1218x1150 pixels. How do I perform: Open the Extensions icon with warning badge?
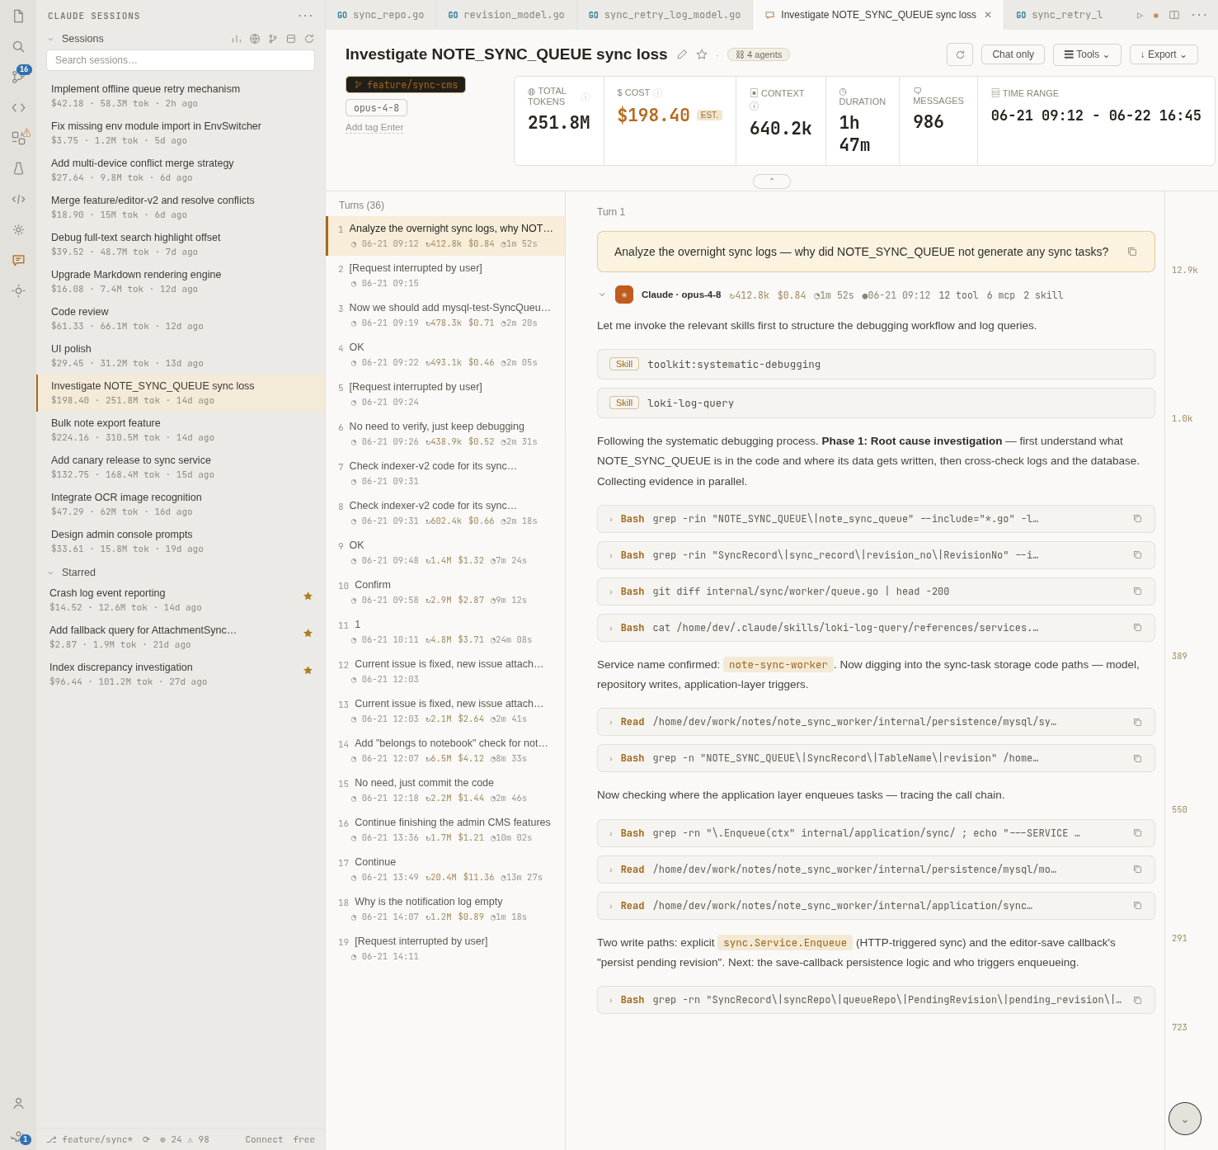18,138
